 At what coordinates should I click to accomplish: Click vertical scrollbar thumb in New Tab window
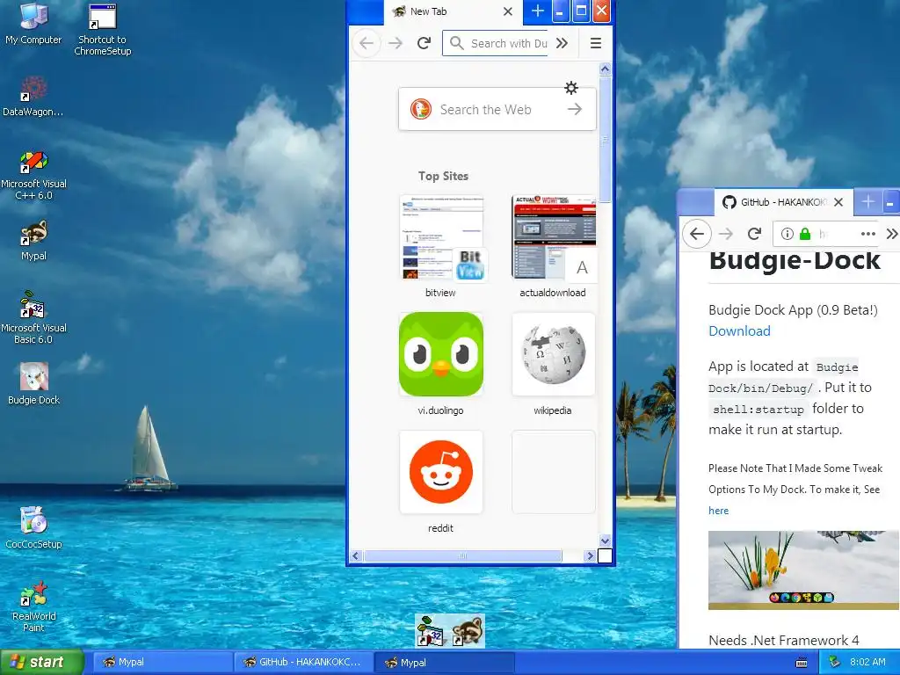point(605,140)
